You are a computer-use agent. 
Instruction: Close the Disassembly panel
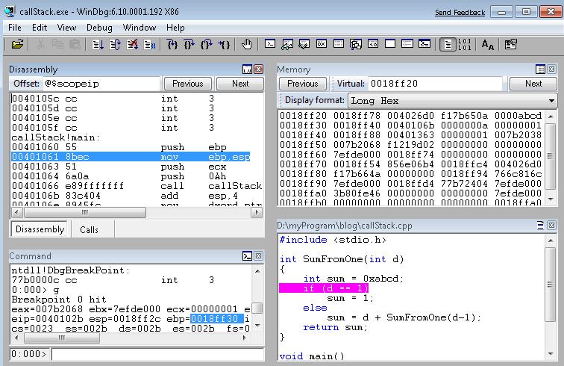[x=258, y=69]
